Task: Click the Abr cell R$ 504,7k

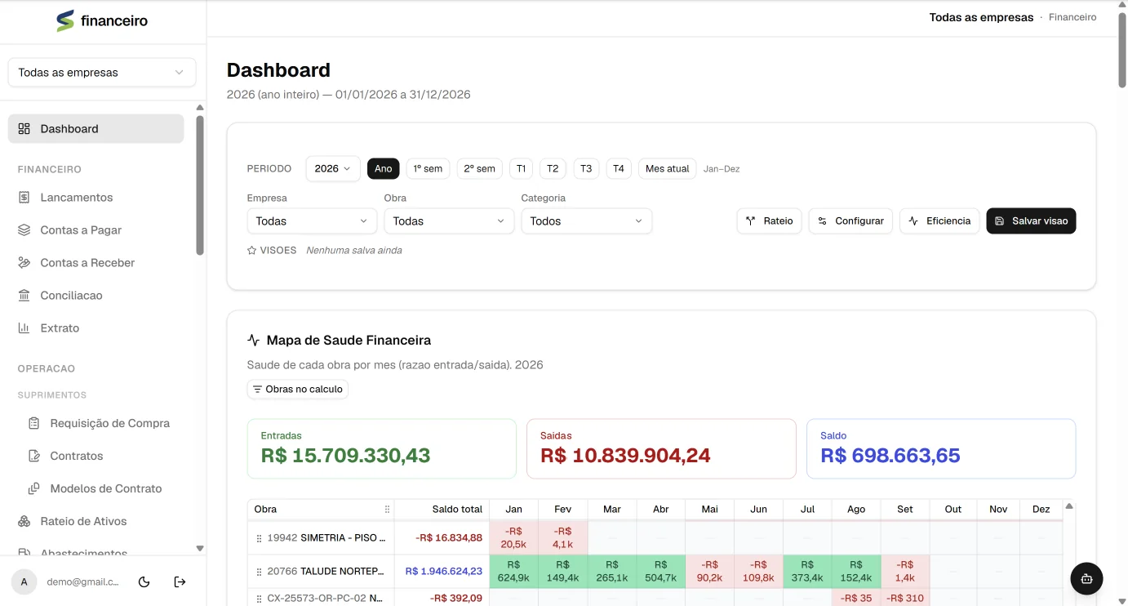Action: [660, 572]
